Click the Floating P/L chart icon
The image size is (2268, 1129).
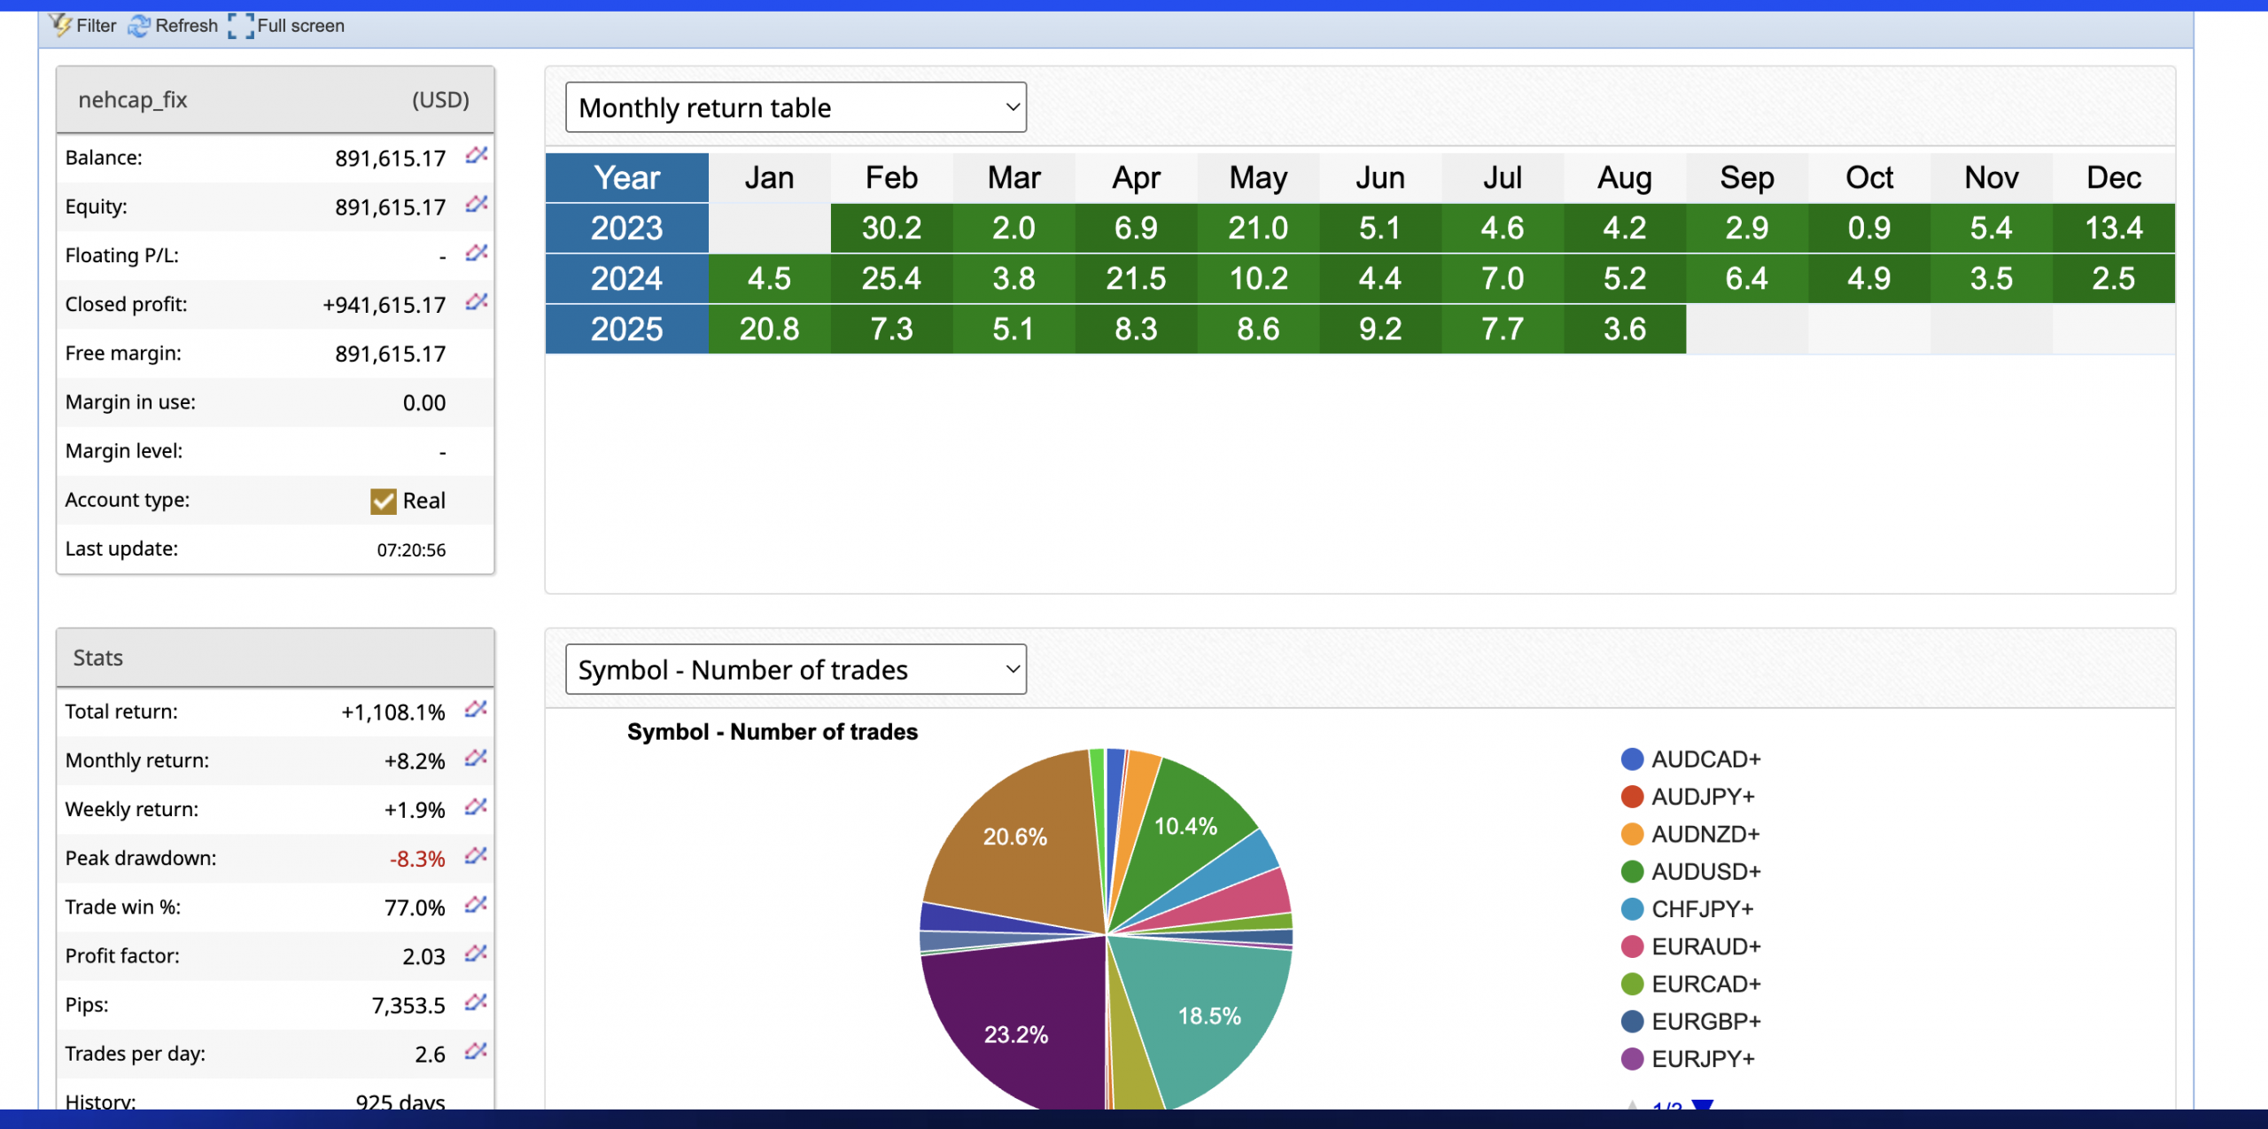477,253
